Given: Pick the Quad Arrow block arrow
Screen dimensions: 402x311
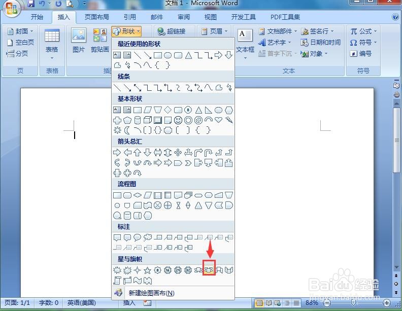Looking at the screenshot, I should (x=178, y=153).
